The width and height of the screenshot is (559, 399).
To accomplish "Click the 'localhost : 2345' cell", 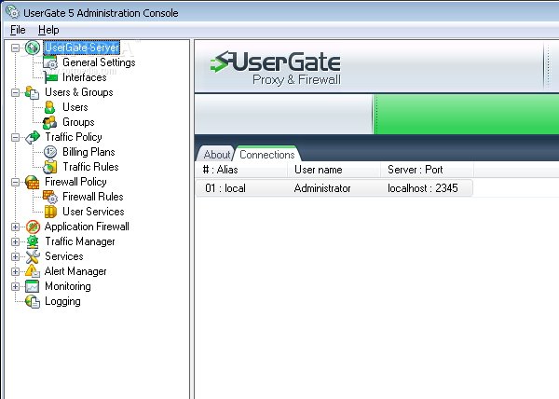I will pyautogui.click(x=423, y=188).
